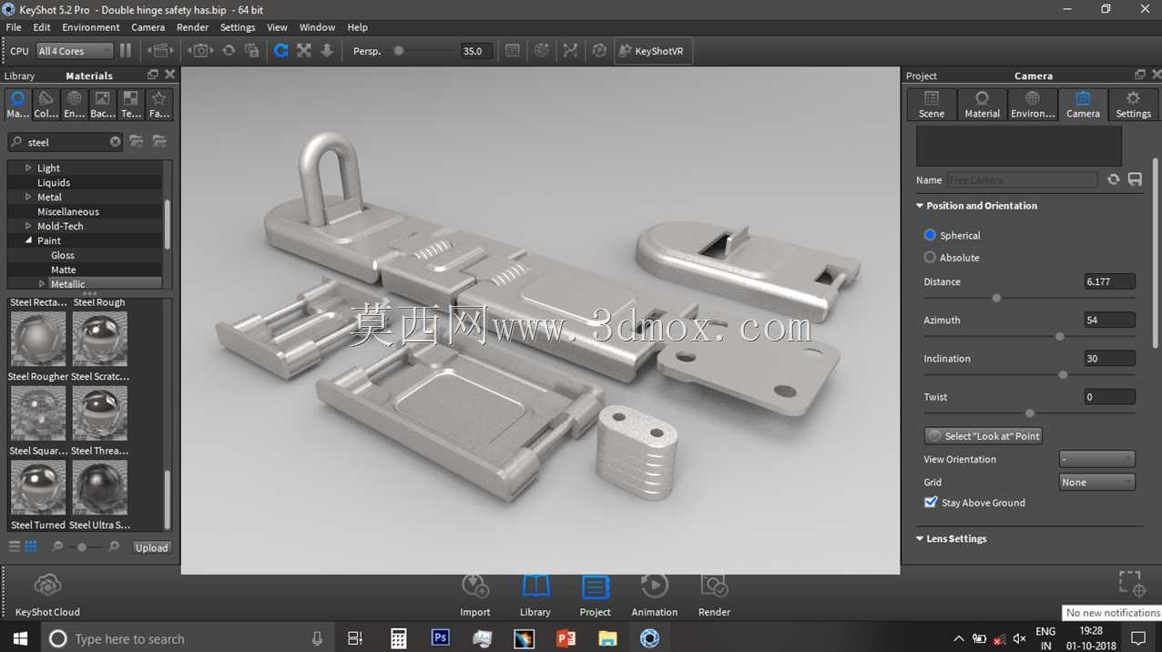Image resolution: width=1162 pixels, height=652 pixels.
Task: Expand the Mold-Tech folder
Action: coord(28,226)
